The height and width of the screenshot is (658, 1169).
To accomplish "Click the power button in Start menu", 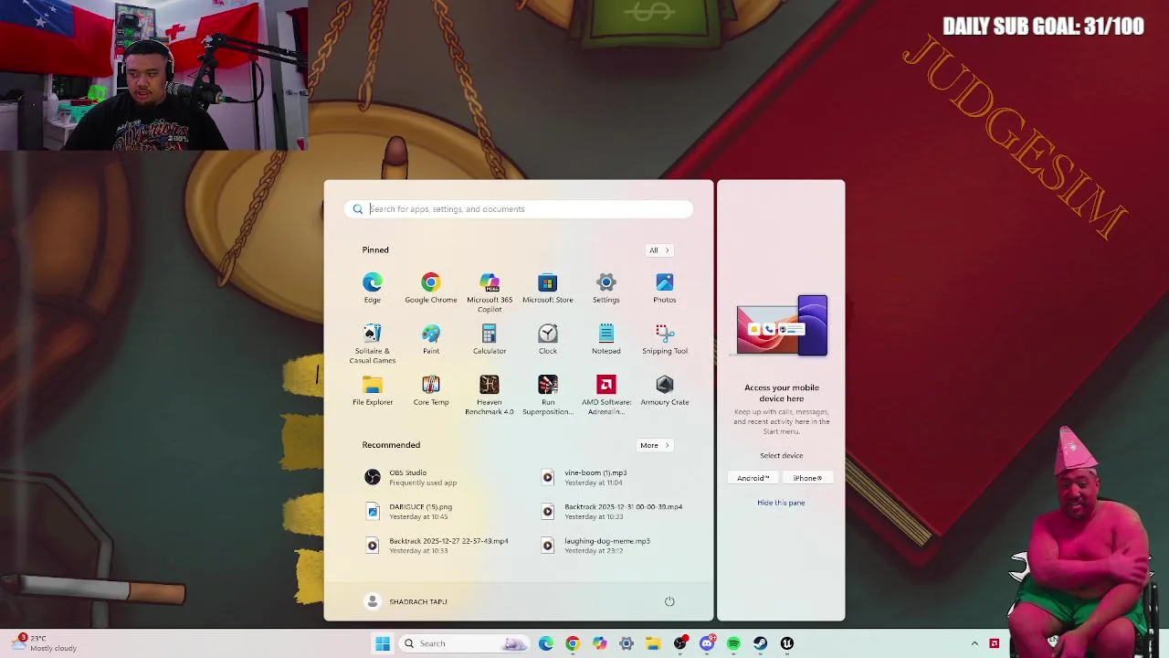I will click(x=669, y=601).
